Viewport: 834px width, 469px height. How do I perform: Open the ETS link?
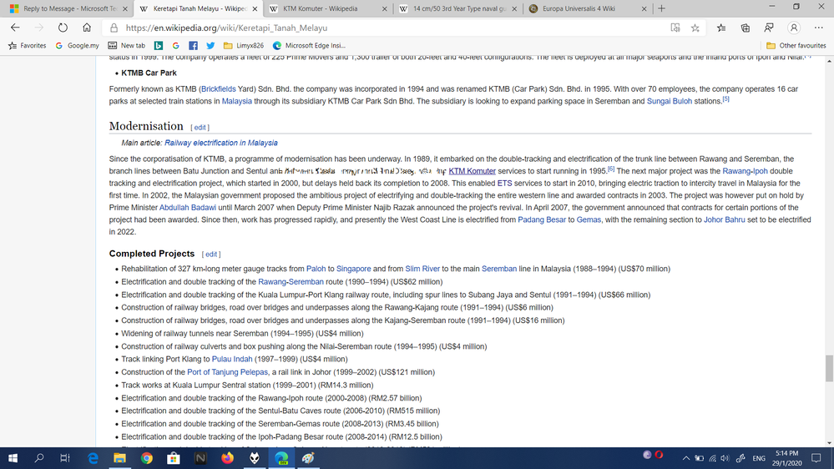click(504, 183)
